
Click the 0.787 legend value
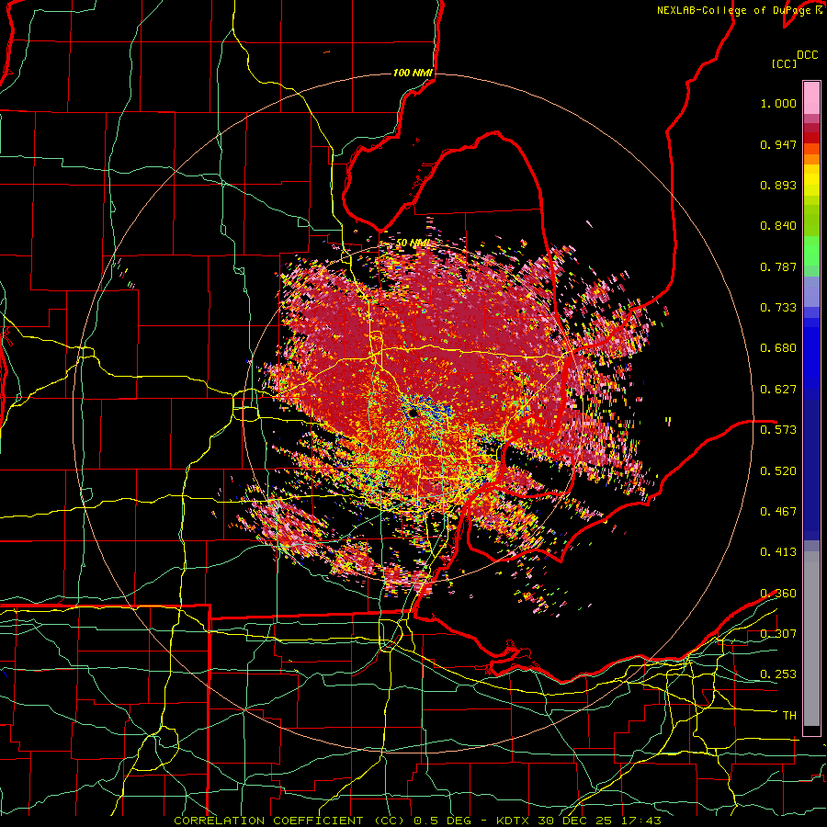click(x=778, y=266)
